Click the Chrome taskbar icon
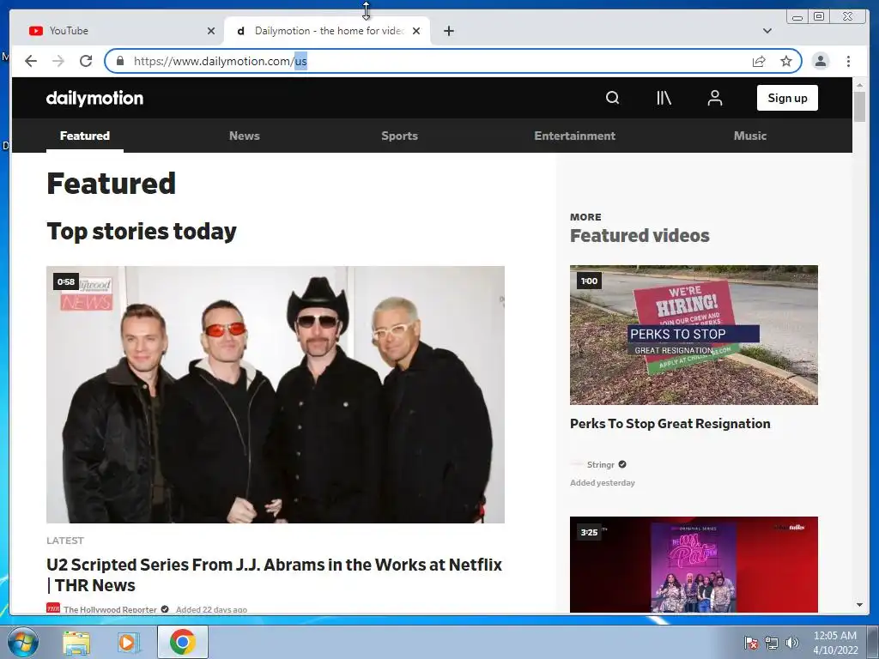Screen dimensions: 879x659 point(183,642)
